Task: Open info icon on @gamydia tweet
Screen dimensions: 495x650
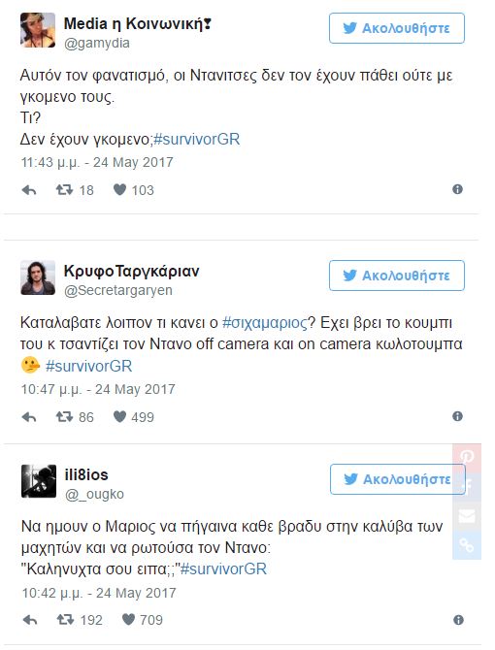Action: coord(457,189)
